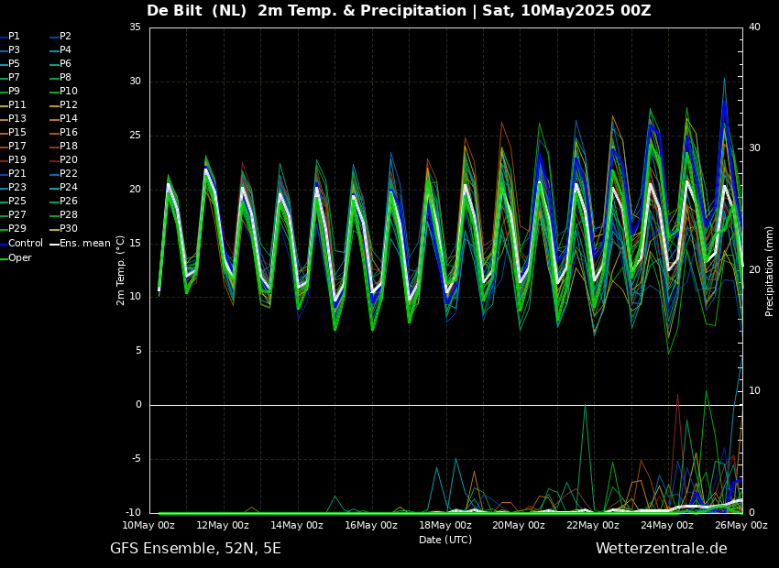Click legend entry P24
Viewport: 779px width, 568px height.
[63, 187]
